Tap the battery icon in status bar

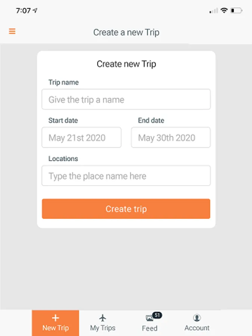236,10
